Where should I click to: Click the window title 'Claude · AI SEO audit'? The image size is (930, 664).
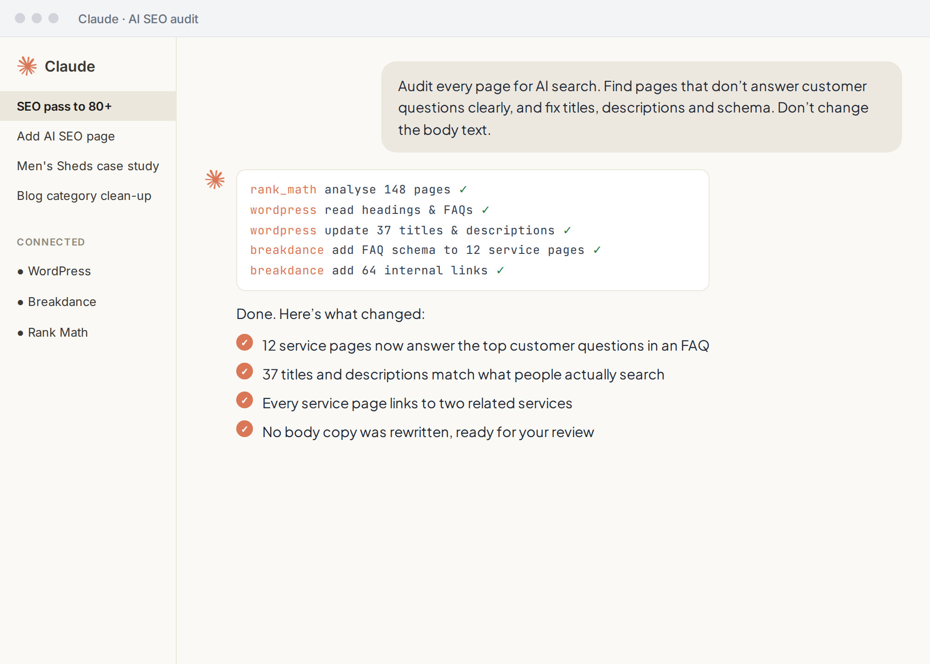click(x=138, y=19)
